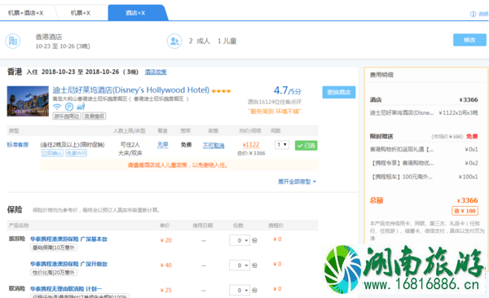Click the 浪漫情侣 tag
Viewport: 489px width, 298px height.
[95, 116]
